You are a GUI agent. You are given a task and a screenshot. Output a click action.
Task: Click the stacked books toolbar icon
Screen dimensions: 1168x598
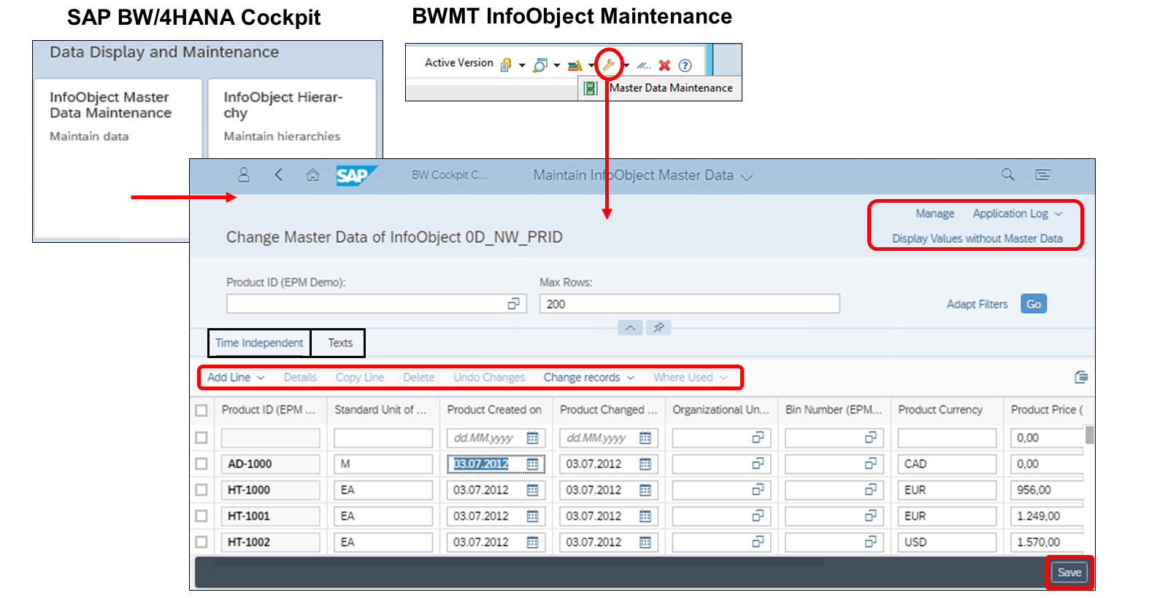pyautogui.click(x=575, y=66)
